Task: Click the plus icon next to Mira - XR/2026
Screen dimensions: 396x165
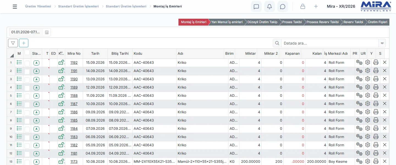Action: [x=316, y=7]
